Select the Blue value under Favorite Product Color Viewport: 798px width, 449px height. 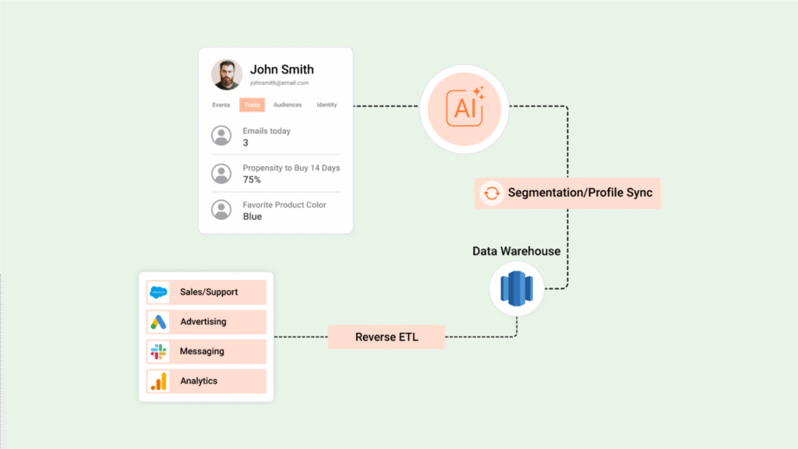coord(250,217)
